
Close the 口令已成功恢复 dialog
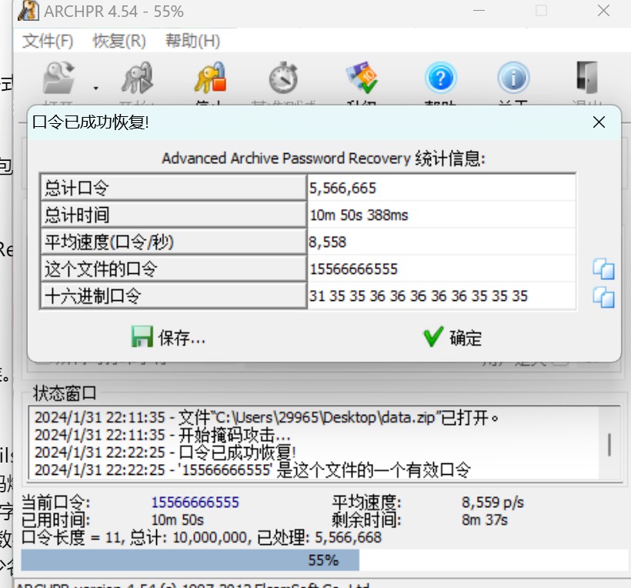tap(599, 122)
